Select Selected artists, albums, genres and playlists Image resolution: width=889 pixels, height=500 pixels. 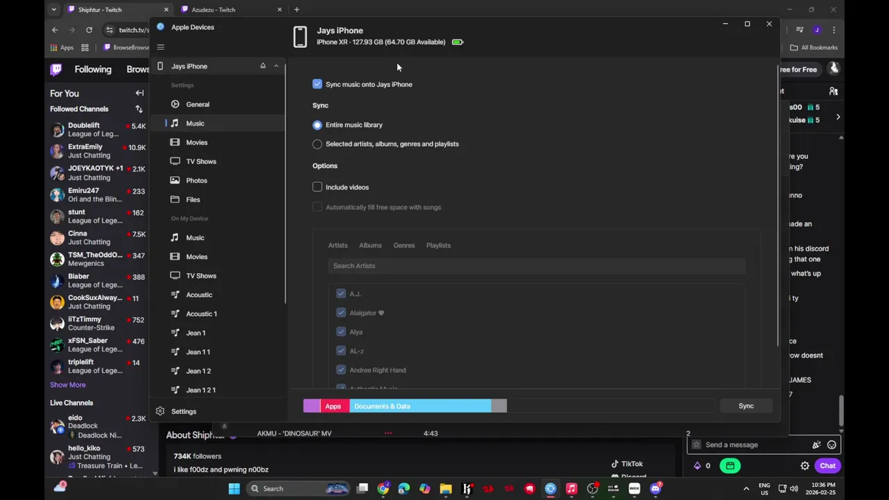tap(317, 144)
